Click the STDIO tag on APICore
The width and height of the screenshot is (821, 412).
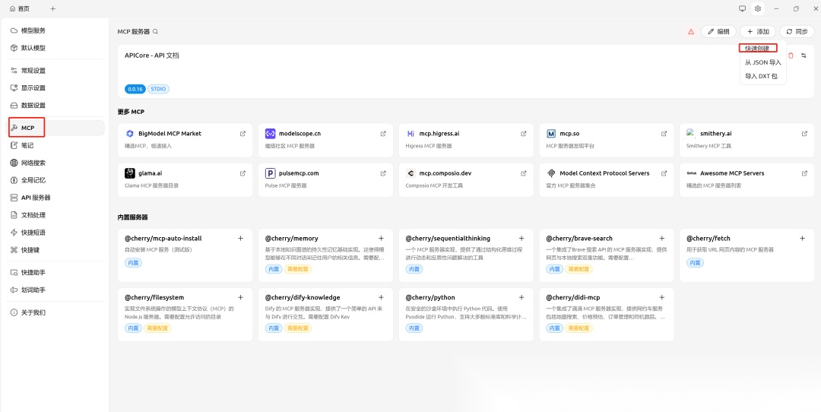pos(158,89)
